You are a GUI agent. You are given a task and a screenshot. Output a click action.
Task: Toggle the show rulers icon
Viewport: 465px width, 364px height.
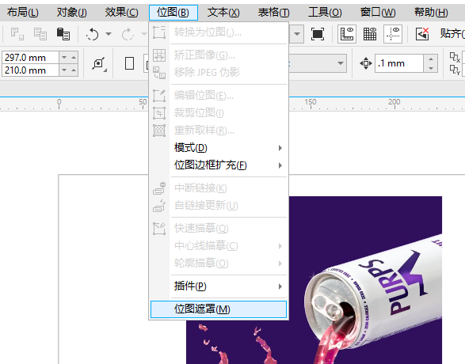point(347,34)
